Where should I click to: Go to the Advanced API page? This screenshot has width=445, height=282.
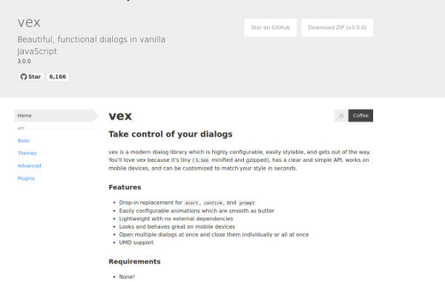[29, 165]
